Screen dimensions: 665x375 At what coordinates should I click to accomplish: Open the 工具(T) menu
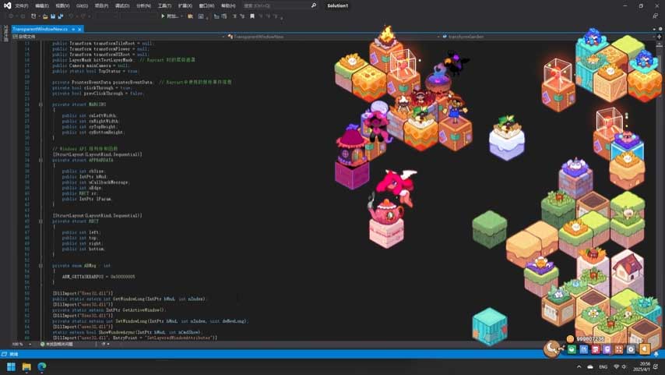click(x=164, y=5)
